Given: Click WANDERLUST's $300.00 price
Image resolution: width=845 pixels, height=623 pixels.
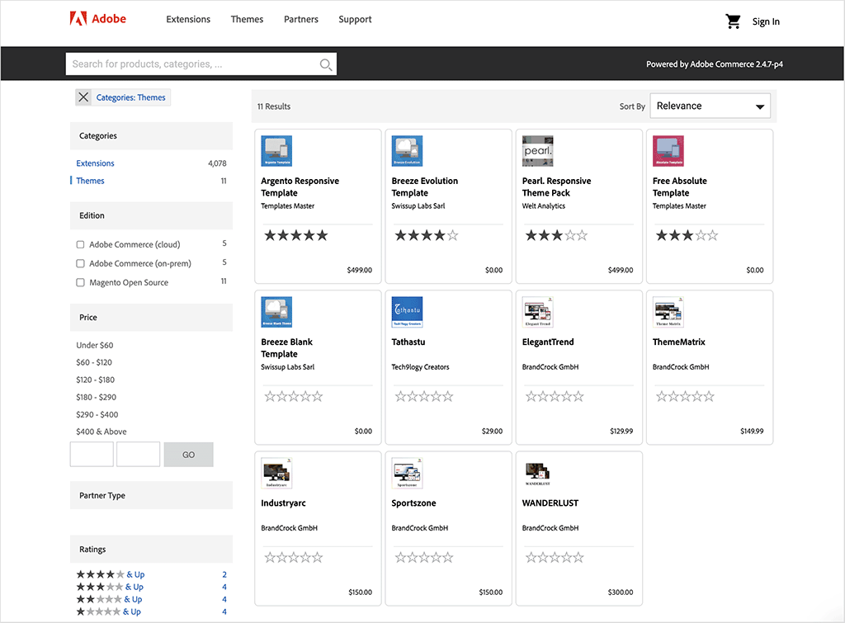Looking at the screenshot, I should [x=621, y=592].
